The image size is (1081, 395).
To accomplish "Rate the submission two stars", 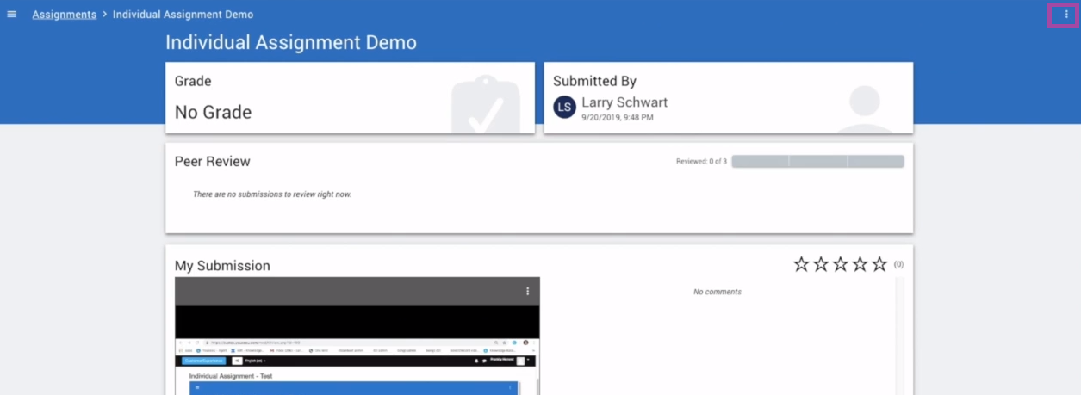I will pyautogui.click(x=821, y=264).
